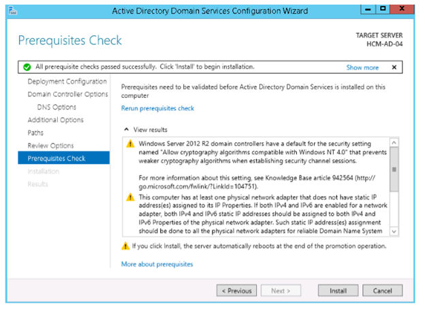The width and height of the screenshot is (425, 309).
Task: Click the warning icon beside cryptography message
Action: click(x=129, y=144)
